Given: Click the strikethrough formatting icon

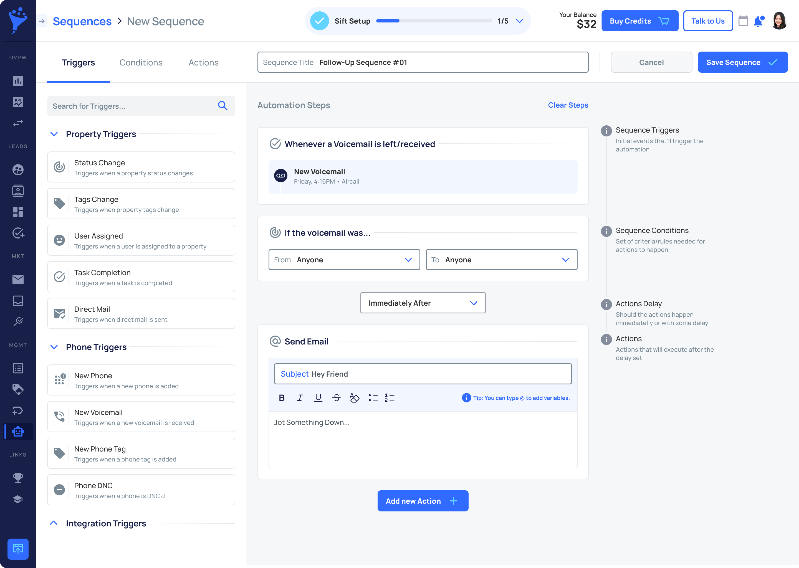Looking at the screenshot, I should [x=336, y=398].
